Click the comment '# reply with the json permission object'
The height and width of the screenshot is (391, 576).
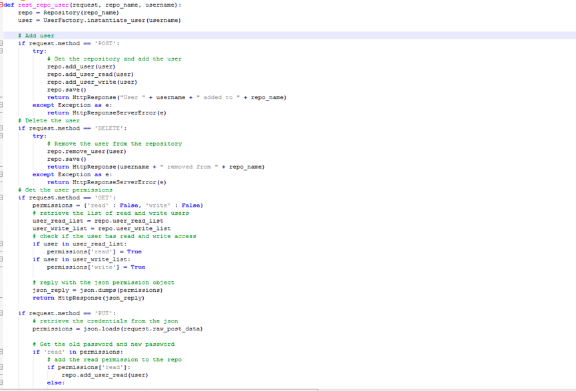[103, 282]
